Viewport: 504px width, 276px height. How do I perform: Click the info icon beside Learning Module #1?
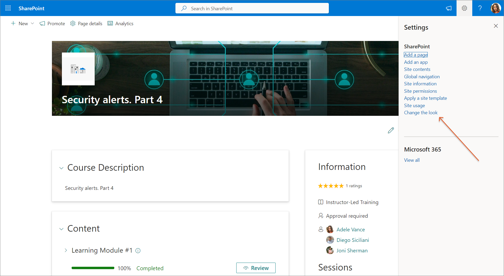pos(138,251)
